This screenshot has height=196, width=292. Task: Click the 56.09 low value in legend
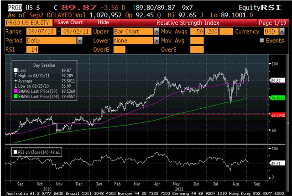pos(66,86)
